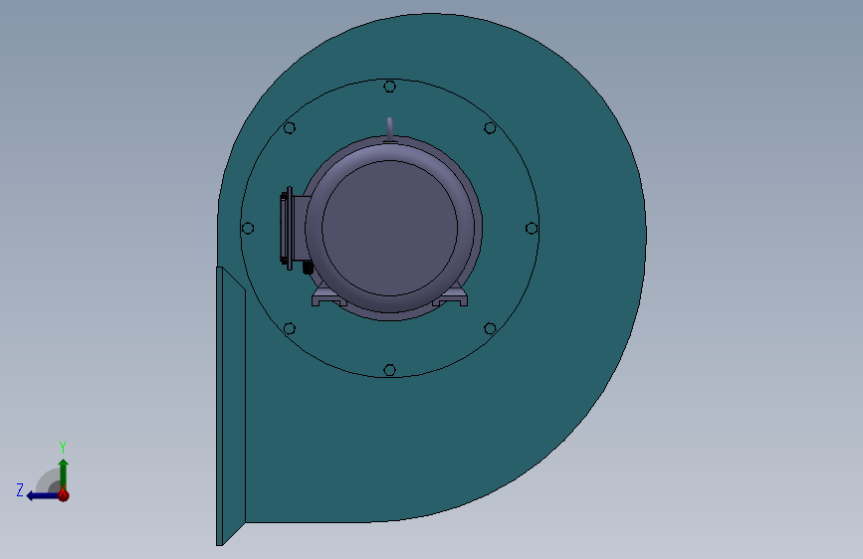Select the leftmost bolt hole on the flange
The image size is (863, 559).
(248, 228)
